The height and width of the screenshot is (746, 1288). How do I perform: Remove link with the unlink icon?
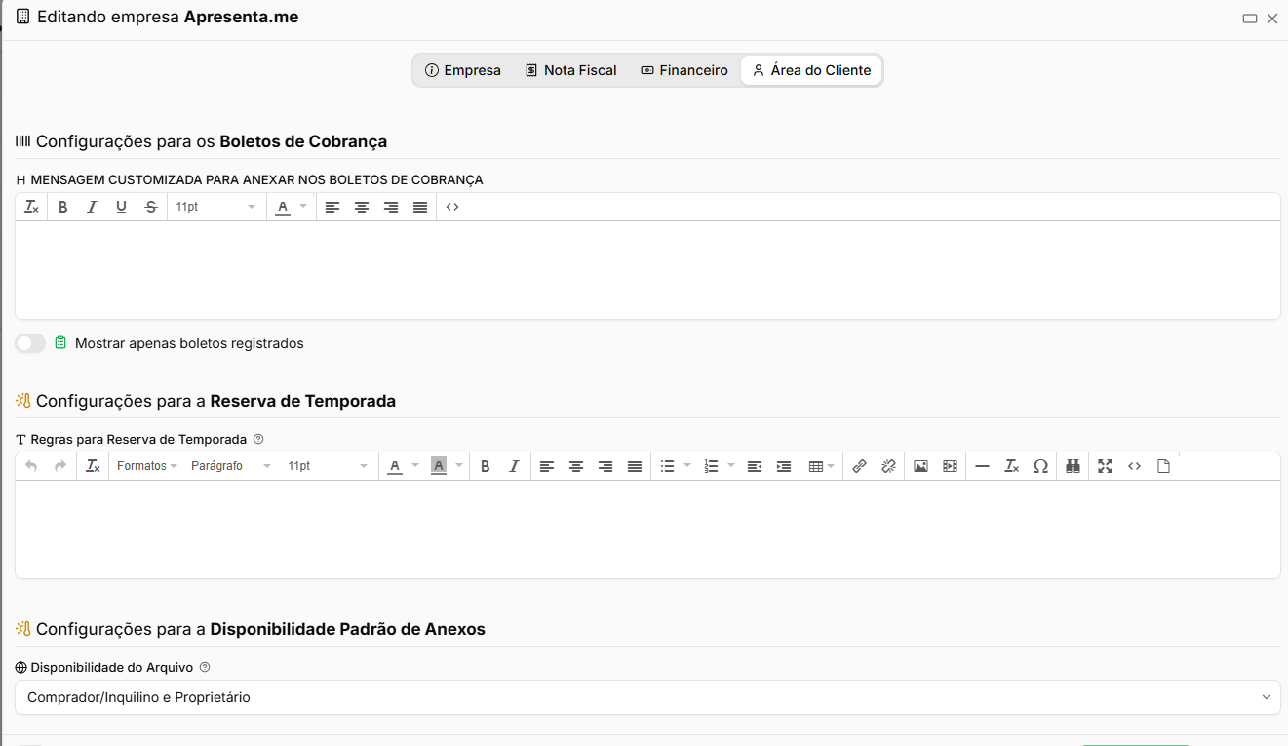click(888, 466)
